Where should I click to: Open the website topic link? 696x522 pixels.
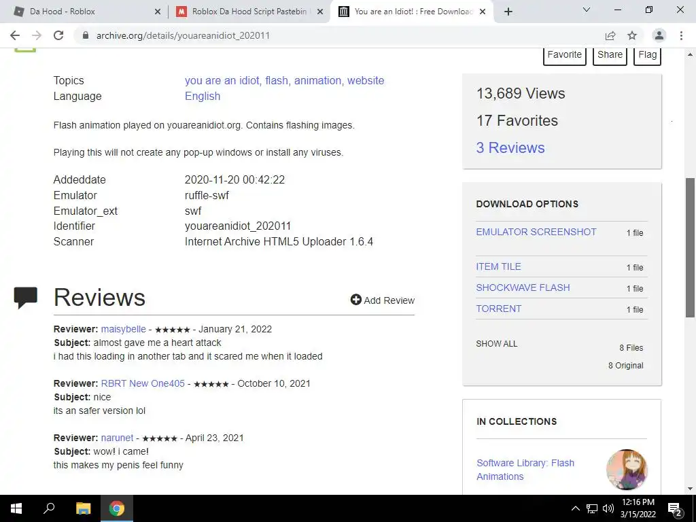pyautogui.click(x=366, y=80)
